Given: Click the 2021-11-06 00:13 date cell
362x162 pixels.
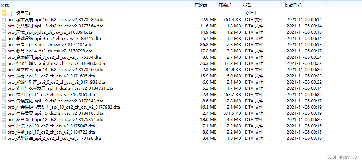Looking at the screenshot, I should pyautogui.click(x=304, y=45).
